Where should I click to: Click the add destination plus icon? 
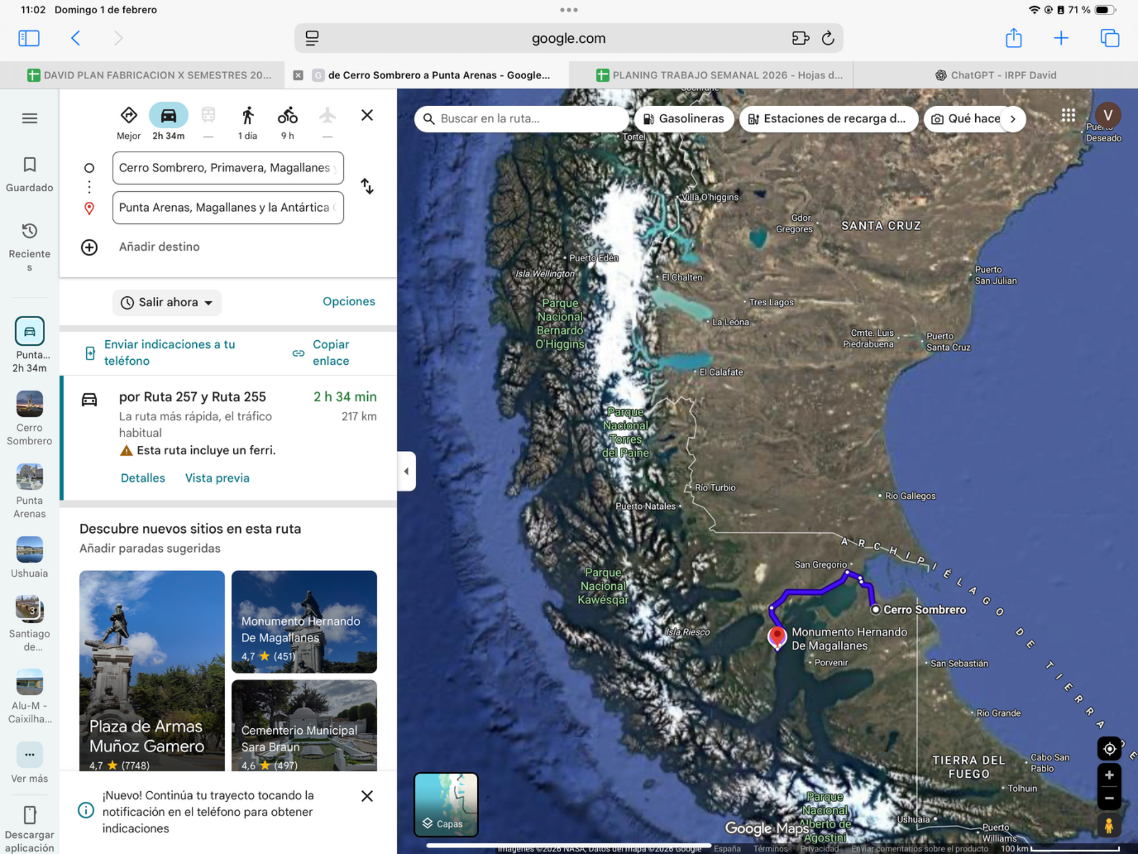click(x=89, y=247)
